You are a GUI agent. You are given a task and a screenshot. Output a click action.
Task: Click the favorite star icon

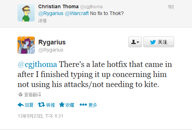pyautogui.click(x=62, y=105)
